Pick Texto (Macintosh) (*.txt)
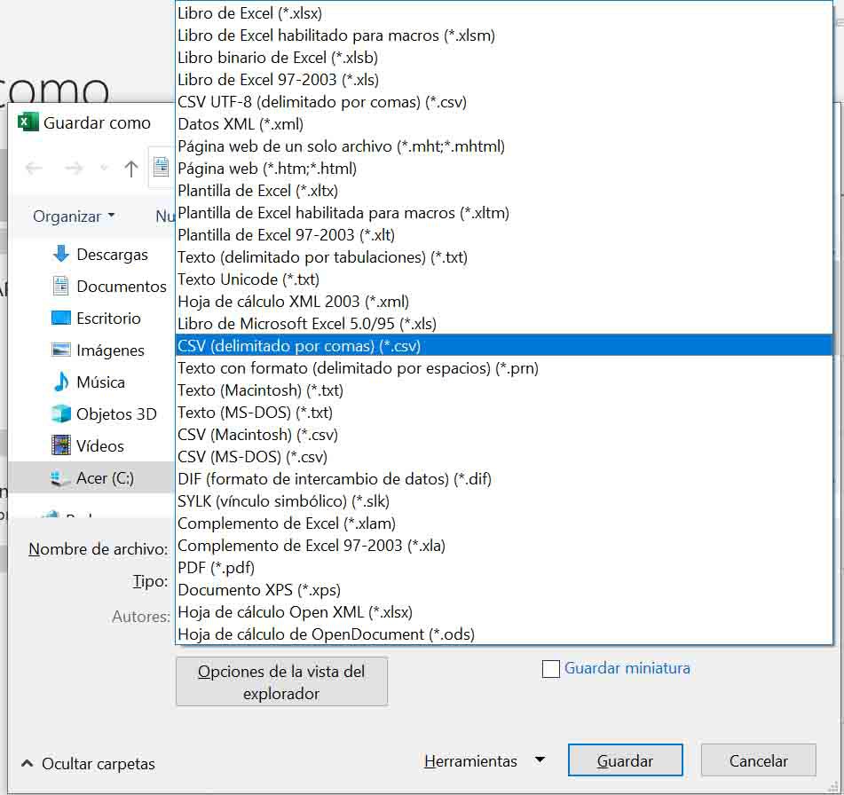Screen dimensions: 844x795 (504, 390)
